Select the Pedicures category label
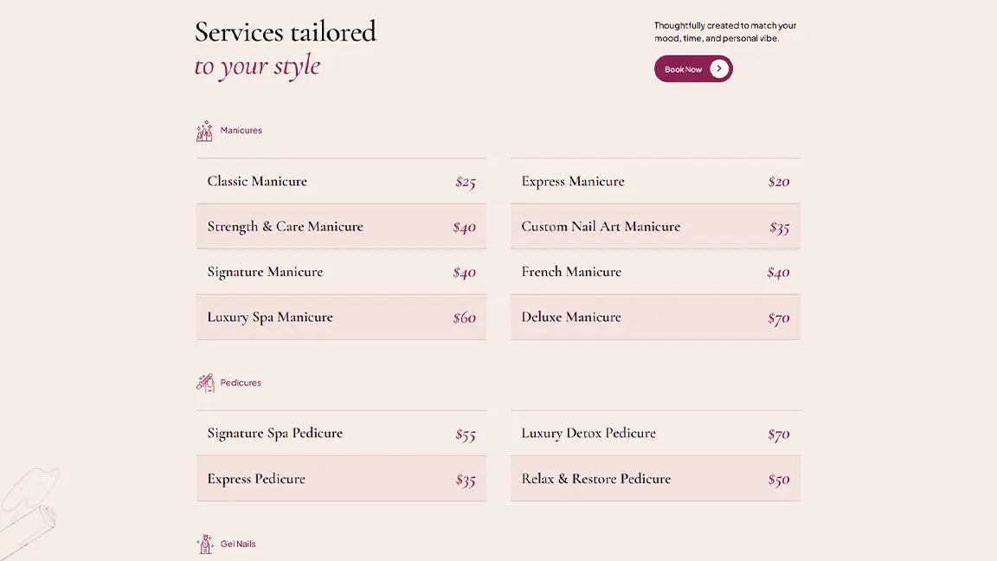Screen dimensions: 997x561 [x=241, y=383]
